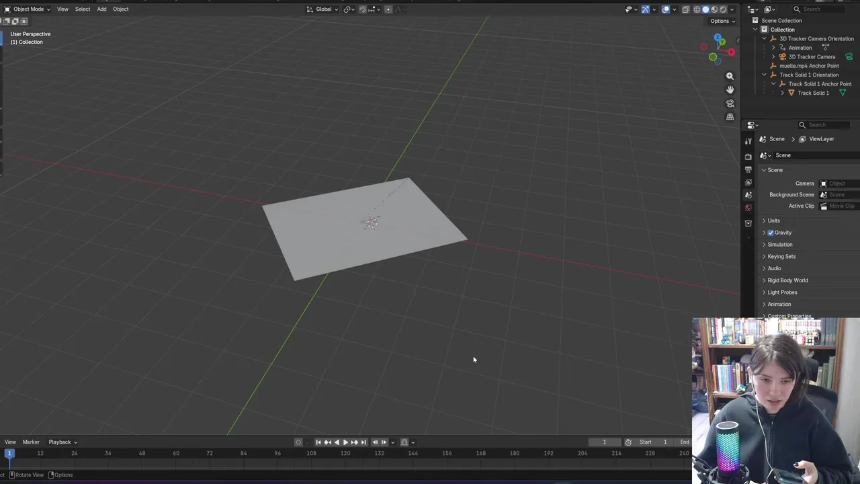Toggle auto keying record button
The height and width of the screenshot is (484, 860).
tap(298, 442)
